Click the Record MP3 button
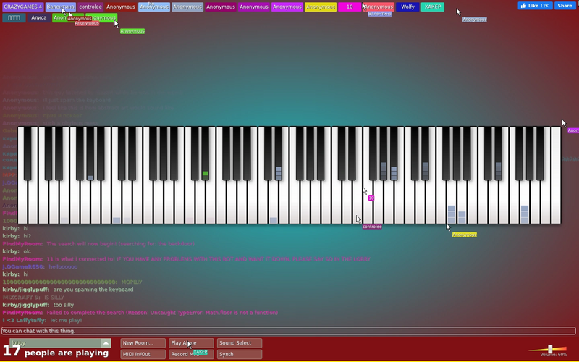This screenshot has width=579, height=362. pos(191,354)
